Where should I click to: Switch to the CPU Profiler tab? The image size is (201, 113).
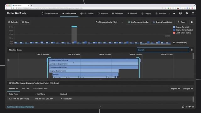[87, 13]
